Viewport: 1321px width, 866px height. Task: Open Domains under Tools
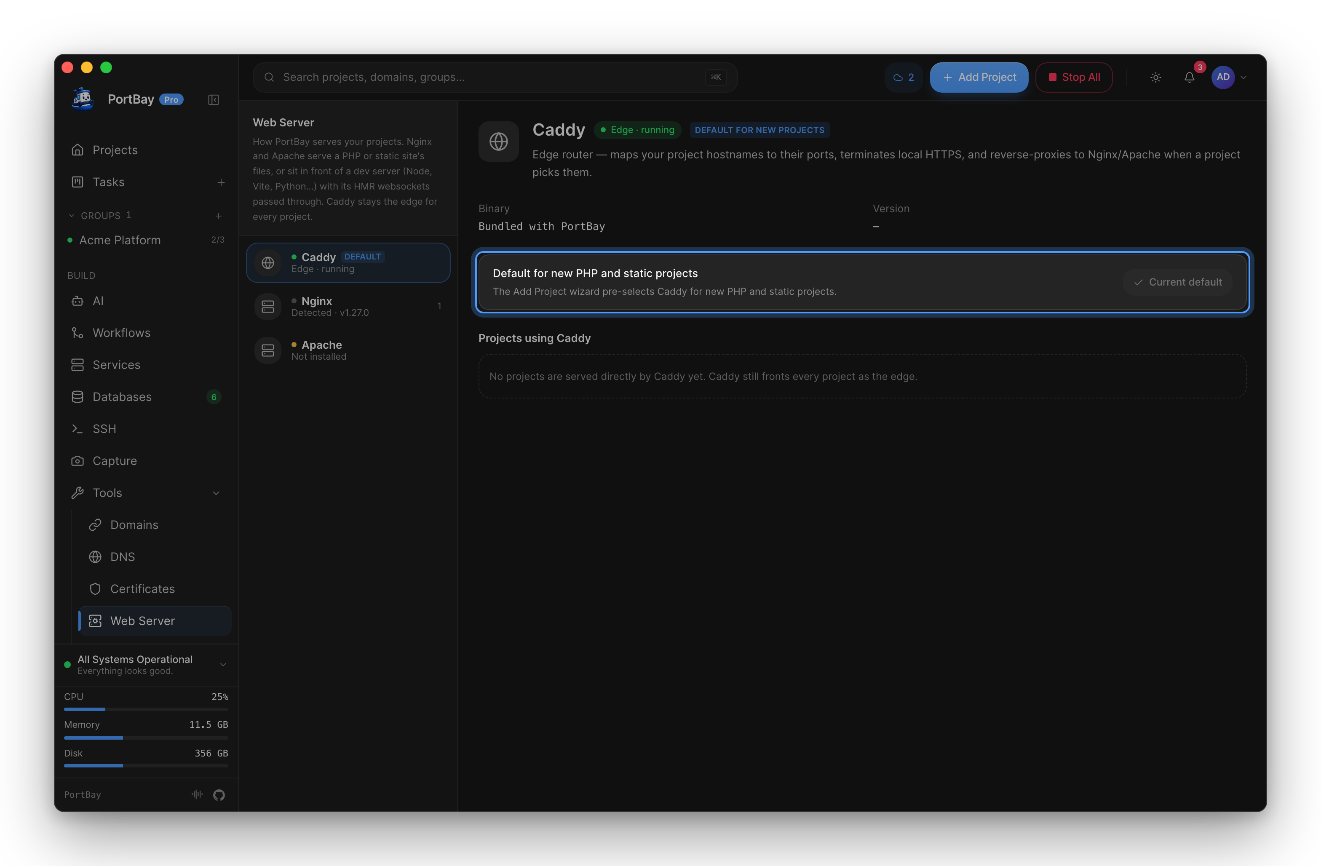(155, 525)
